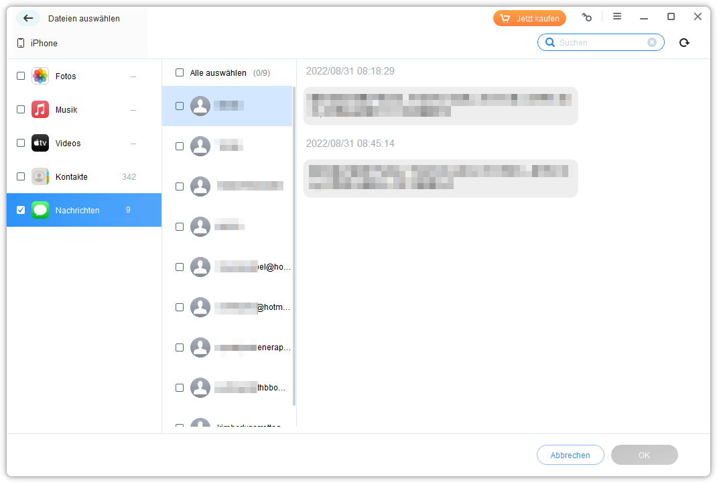
Task: Click the back arrow icon
Action: click(x=28, y=18)
